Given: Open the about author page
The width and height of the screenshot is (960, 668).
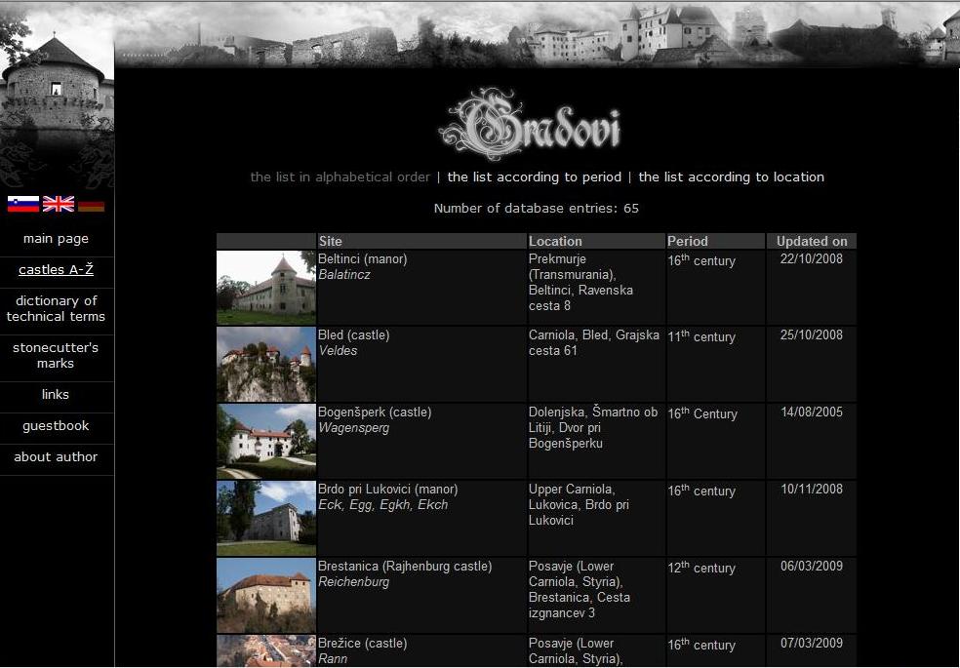Looking at the screenshot, I should pos(56,457).
